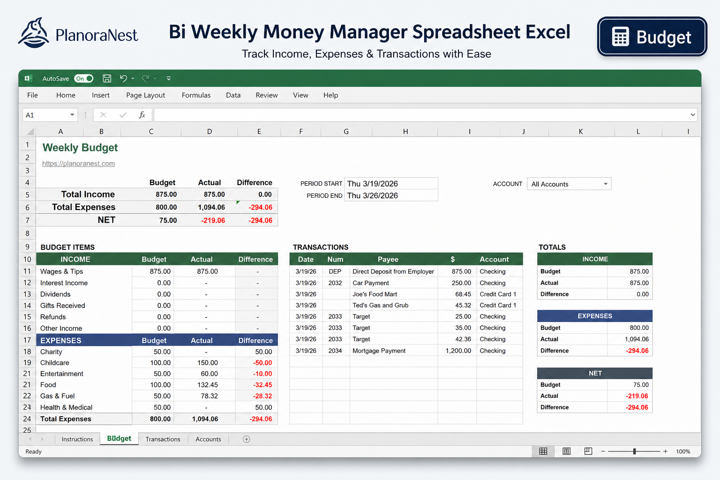
Task: Click the zoom slider handle
Action: (x=634, y=451)
